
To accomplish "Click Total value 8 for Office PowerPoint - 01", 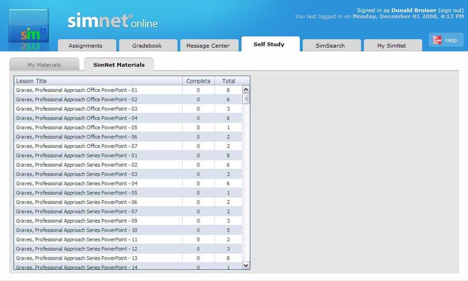I will (x=228, y=90).
